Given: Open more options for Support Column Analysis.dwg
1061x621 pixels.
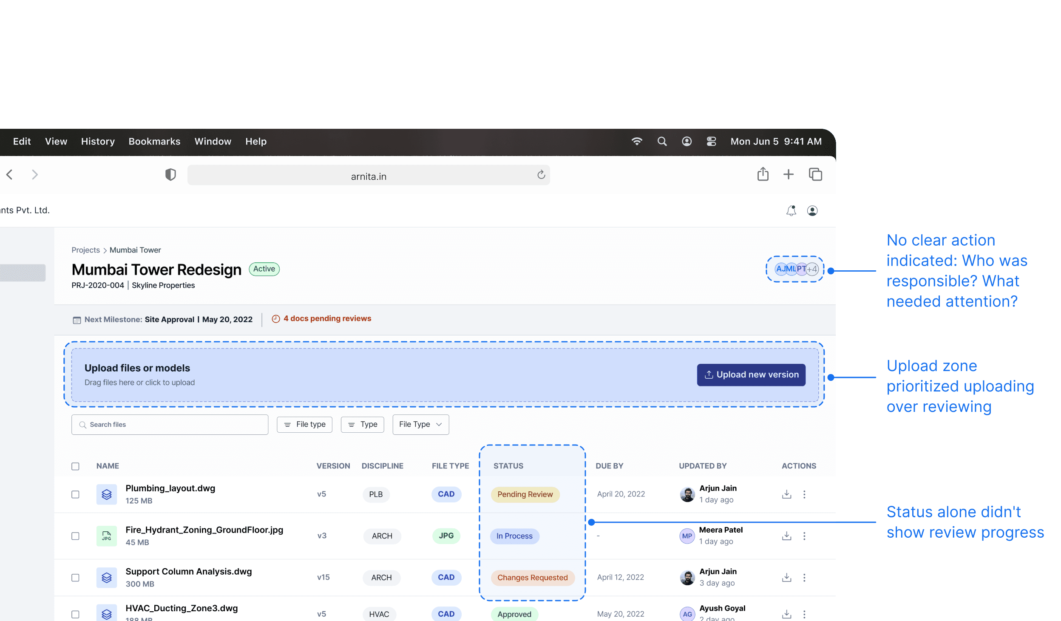Looking at the screenshot, I should [x=804, y=577].
